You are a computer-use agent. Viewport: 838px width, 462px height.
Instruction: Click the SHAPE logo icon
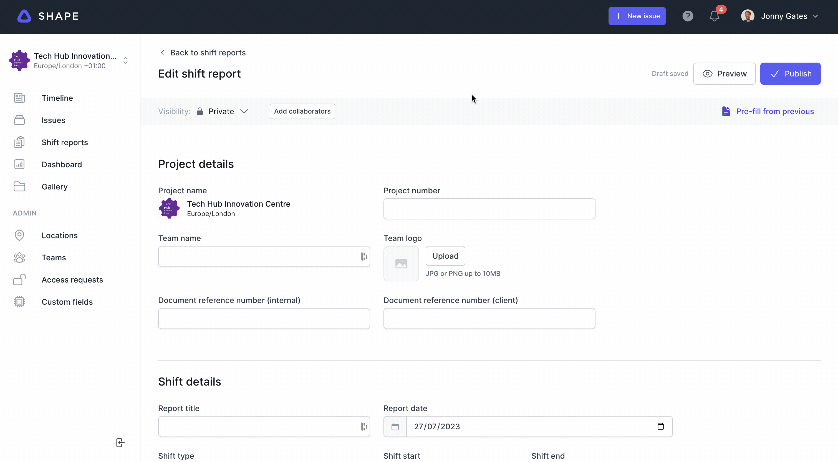pos(24,16)
